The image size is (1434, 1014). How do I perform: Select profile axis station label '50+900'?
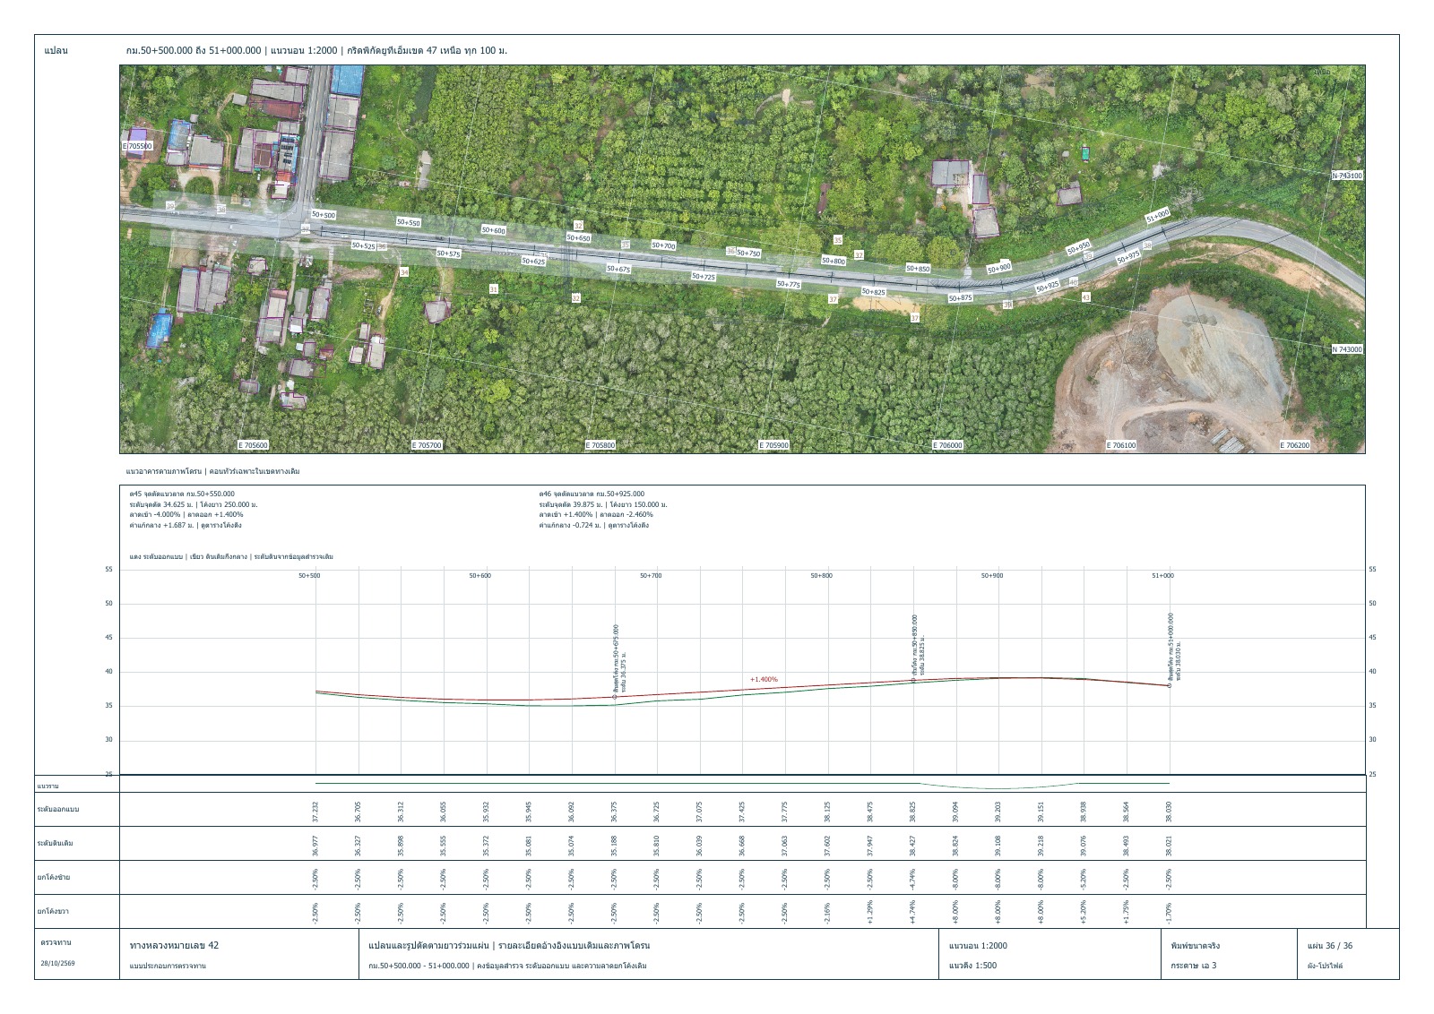992,576
